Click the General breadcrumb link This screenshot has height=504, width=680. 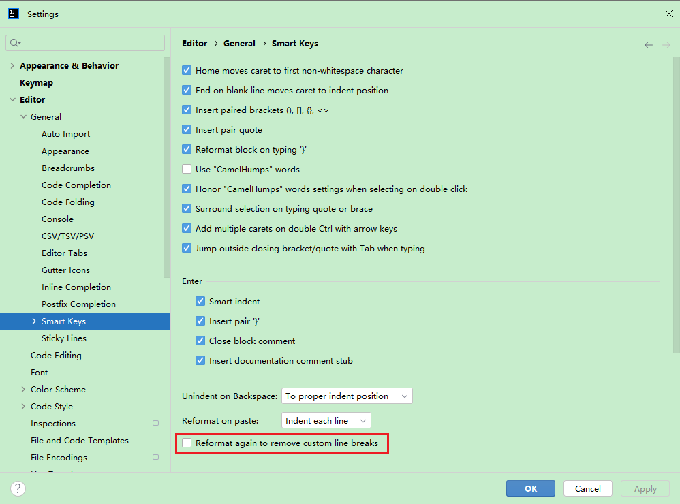[239, 44]
